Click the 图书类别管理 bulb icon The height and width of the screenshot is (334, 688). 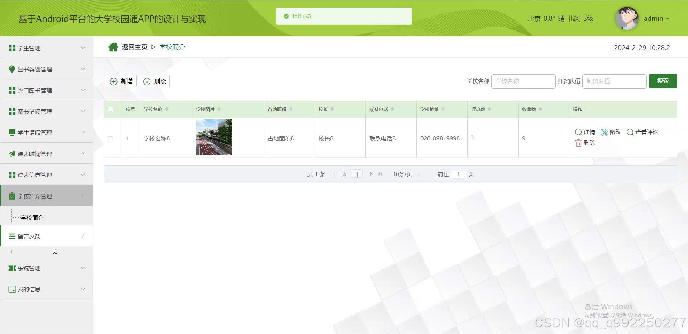tap(12, 69)
